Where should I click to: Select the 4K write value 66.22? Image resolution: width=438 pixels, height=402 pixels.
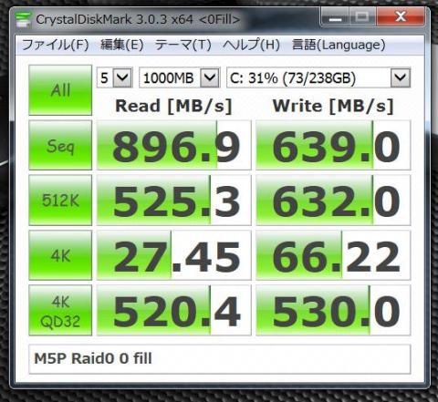(x=333, y=255)
